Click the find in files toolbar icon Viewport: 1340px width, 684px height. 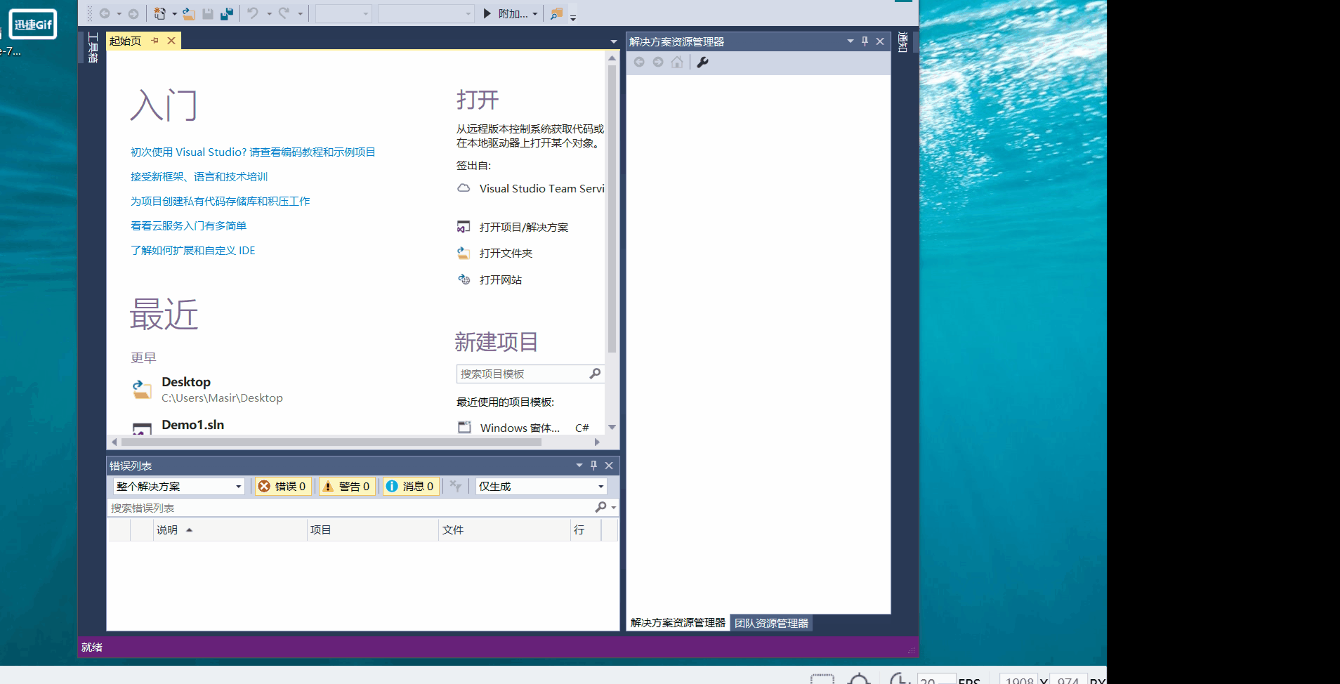(556, 13)
